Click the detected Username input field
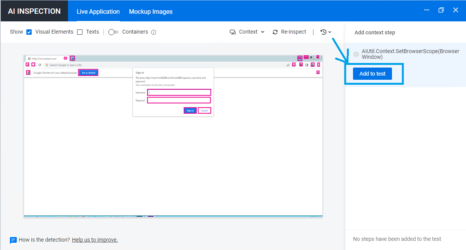The width and height of the screenshot is (466, 250). 179,92
